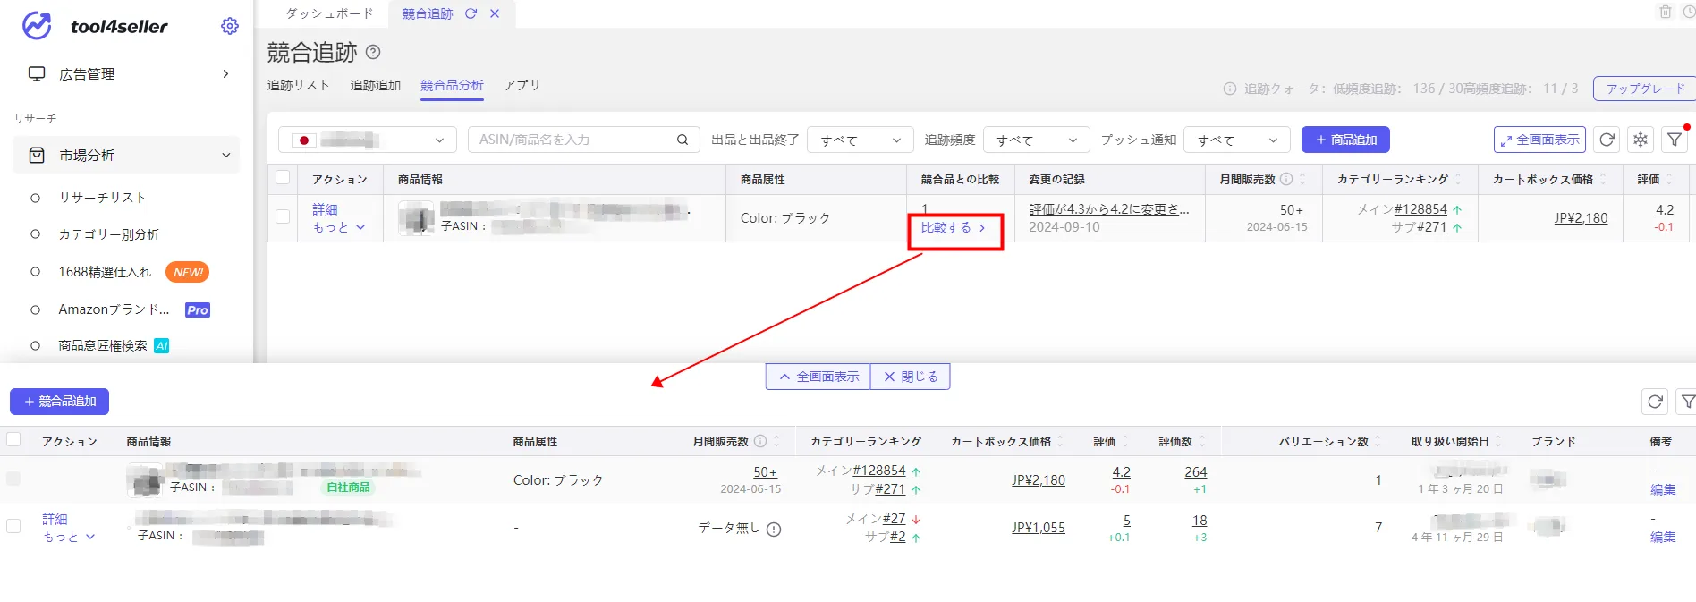Open the filter icon with red dot
1696x602 pixels.
pos(1675,140)
